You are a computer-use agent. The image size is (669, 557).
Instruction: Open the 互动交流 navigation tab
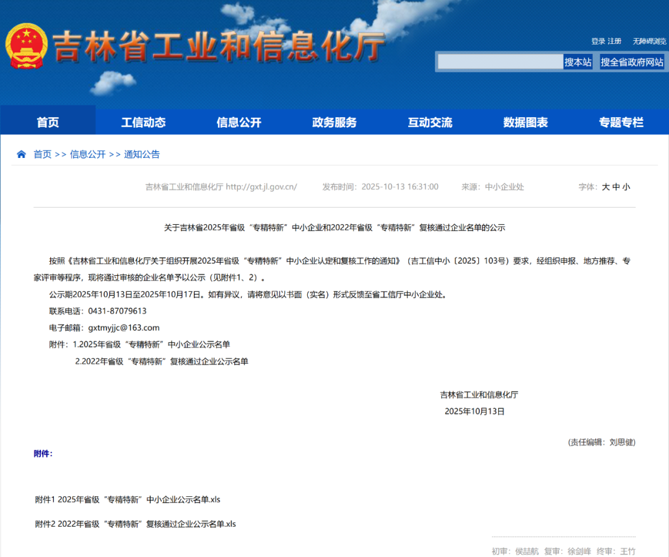[x=430, y=123]
